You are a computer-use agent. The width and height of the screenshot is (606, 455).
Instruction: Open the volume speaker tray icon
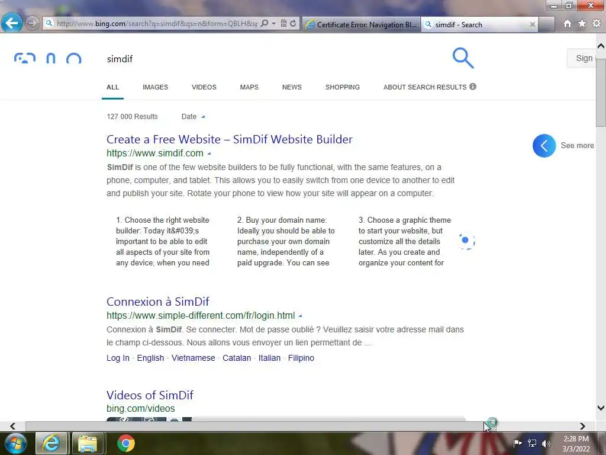tap(546, 443)
